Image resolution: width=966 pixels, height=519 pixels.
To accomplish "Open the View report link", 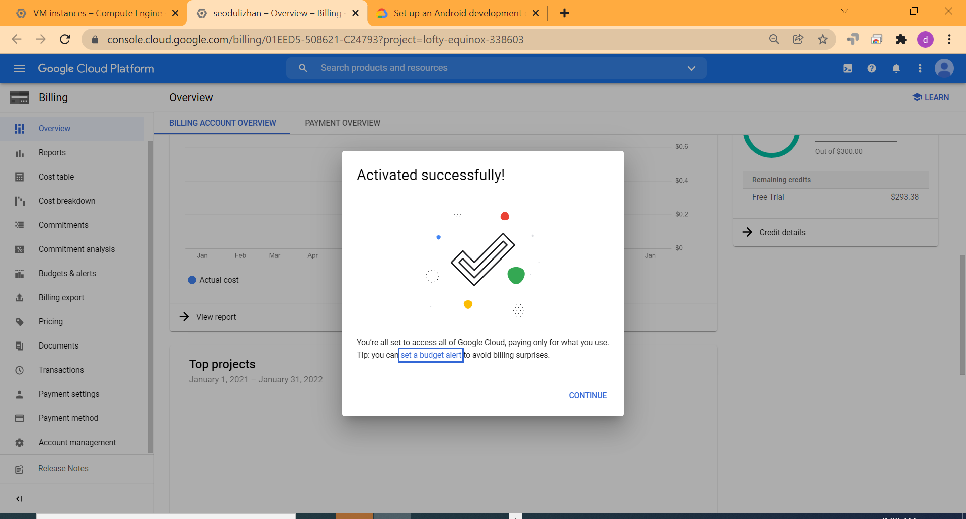I will [x=208, y=317].
